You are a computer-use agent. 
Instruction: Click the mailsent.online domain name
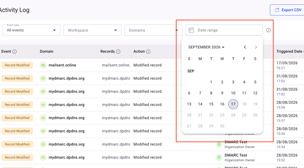63,65
